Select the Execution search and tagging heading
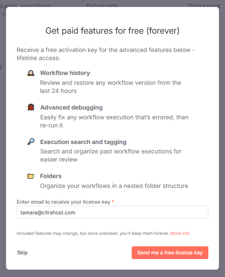Screen dimensions: 225x277 coord(84,142)
